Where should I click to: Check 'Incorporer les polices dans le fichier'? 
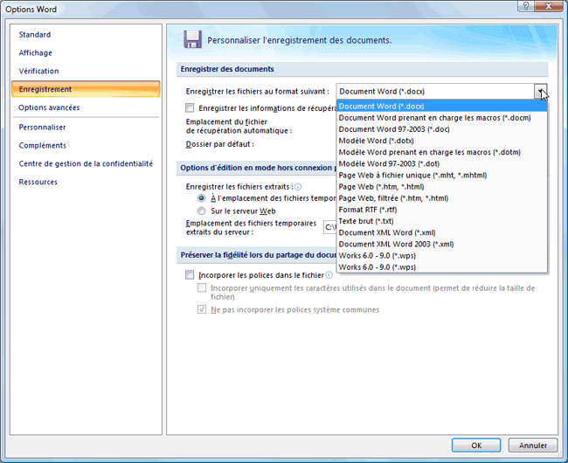click(x=190, y=275)
